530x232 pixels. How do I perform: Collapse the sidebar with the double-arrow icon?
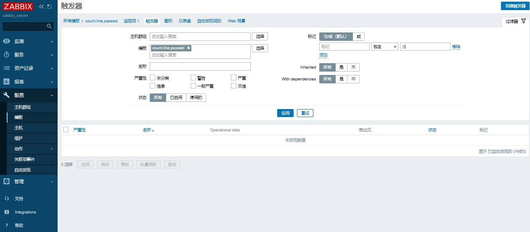(41, 7)
